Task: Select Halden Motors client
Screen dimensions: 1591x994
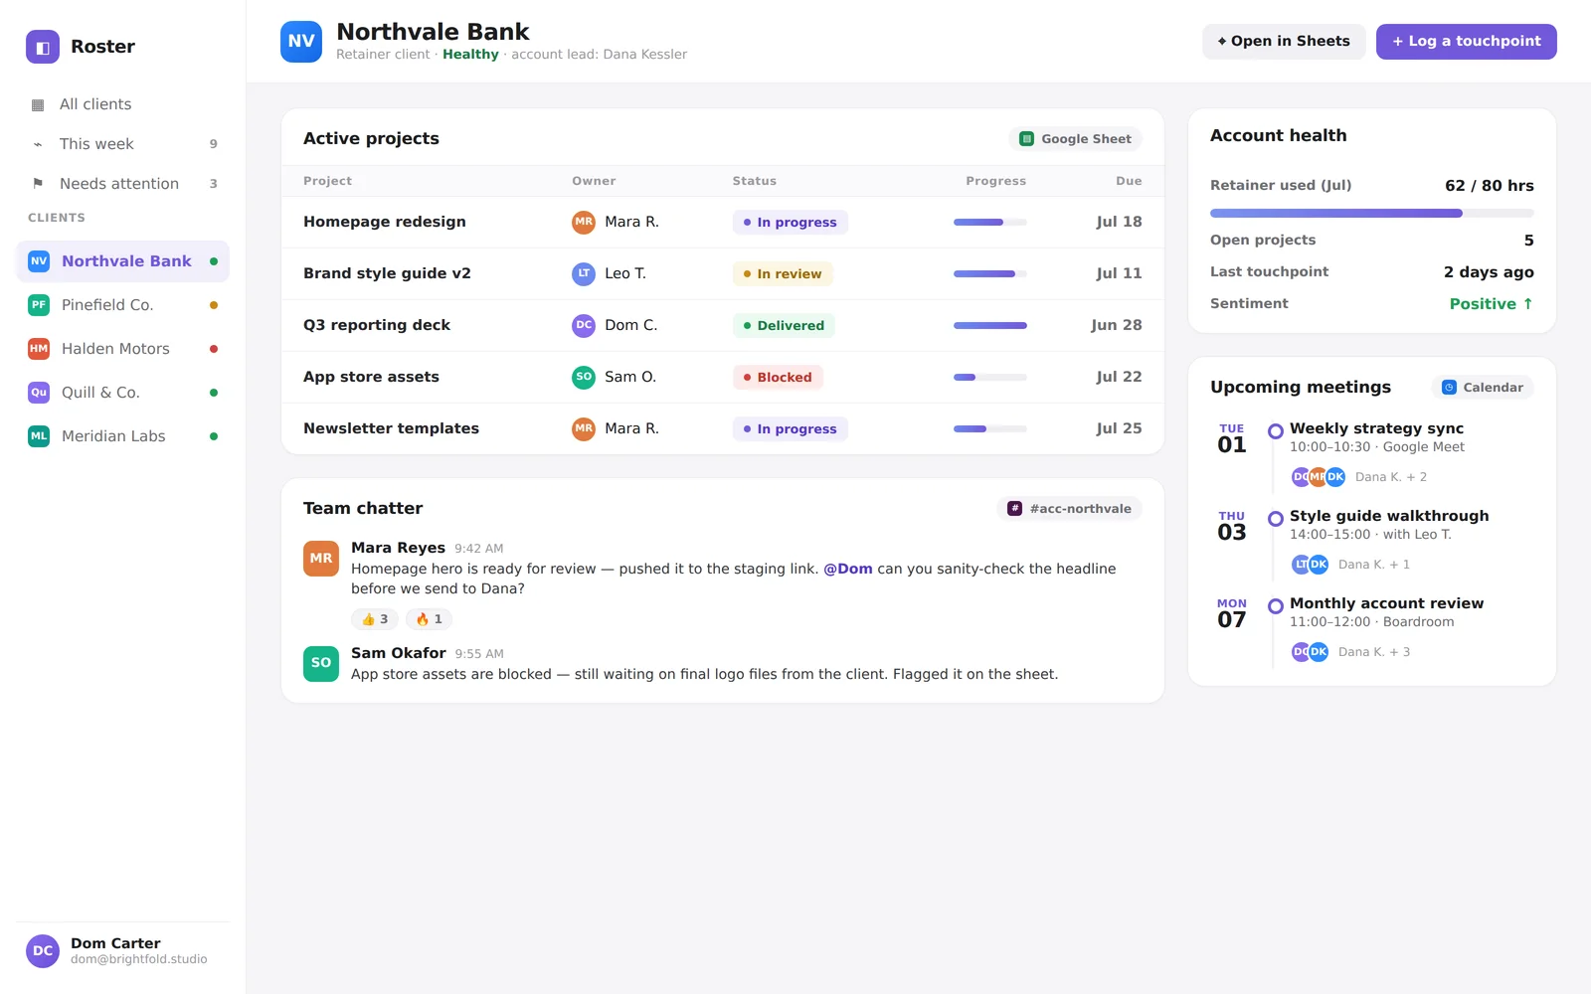Action: click(x=122, y=349)
